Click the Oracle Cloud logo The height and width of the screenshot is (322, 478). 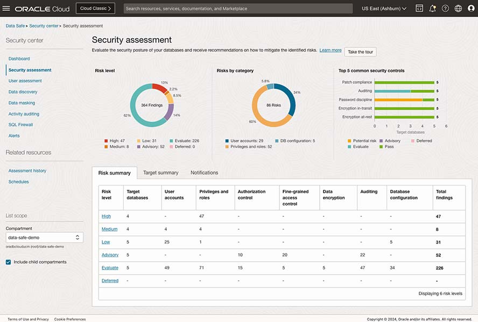tap(43, 9)
